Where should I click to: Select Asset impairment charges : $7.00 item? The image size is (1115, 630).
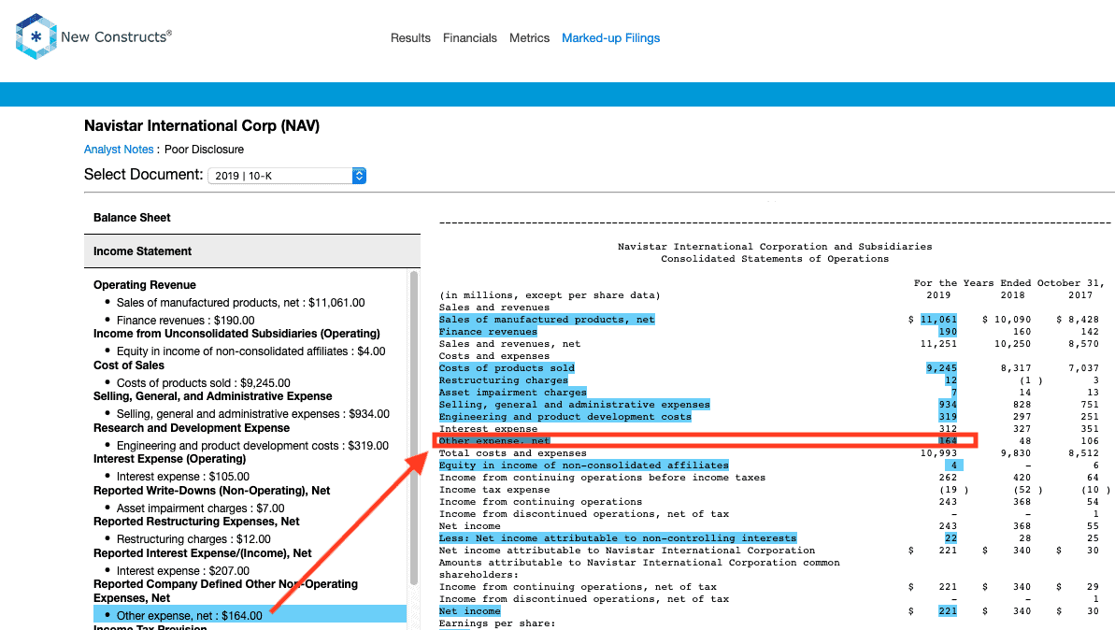201,508
